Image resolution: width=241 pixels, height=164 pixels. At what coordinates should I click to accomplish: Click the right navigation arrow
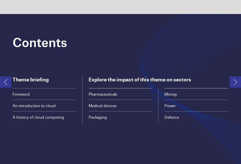235,82
